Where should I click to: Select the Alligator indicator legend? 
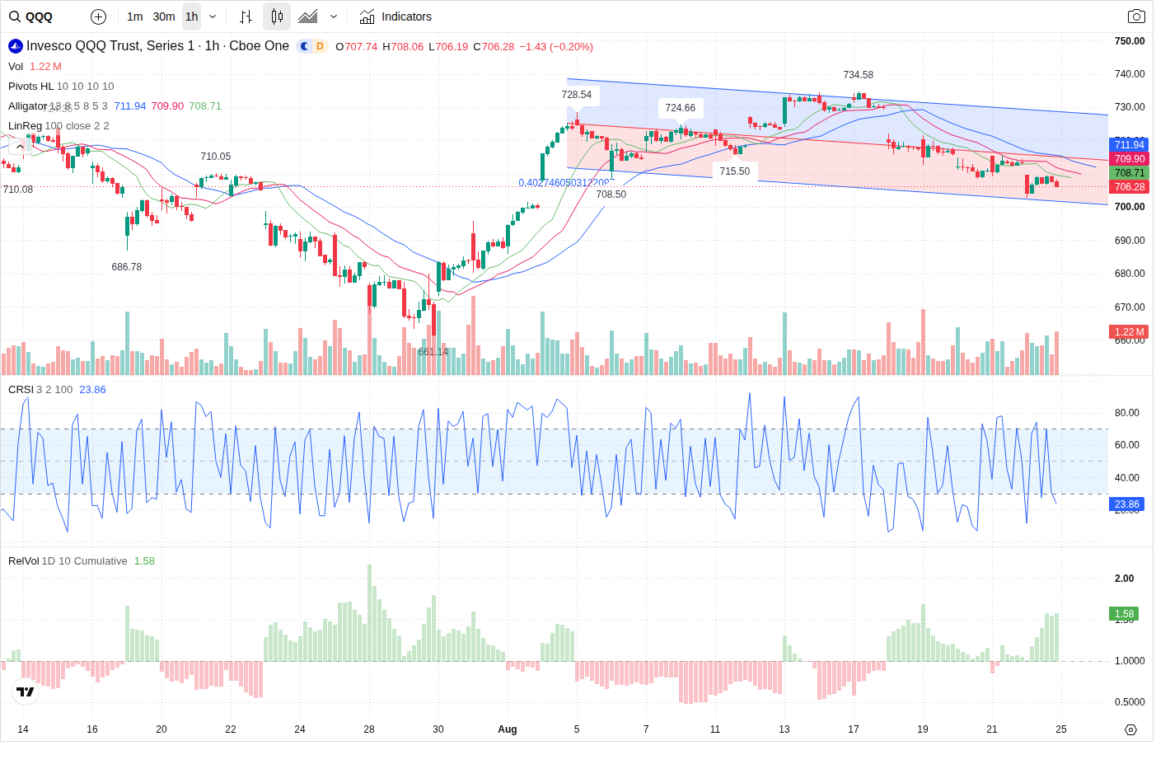point(27,106)
